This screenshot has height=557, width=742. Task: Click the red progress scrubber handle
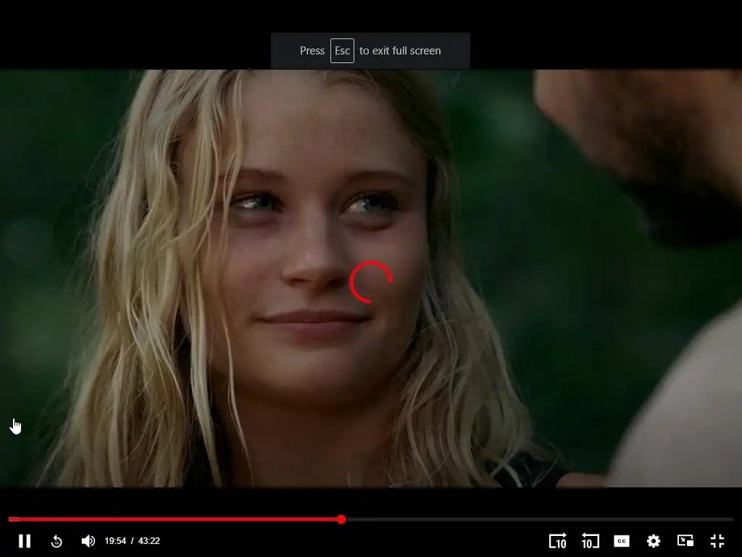click(x=342, y=519)
